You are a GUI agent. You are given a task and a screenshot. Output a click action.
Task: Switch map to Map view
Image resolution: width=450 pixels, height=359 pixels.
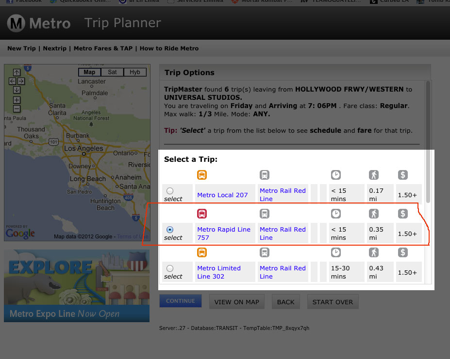(89, 72)
